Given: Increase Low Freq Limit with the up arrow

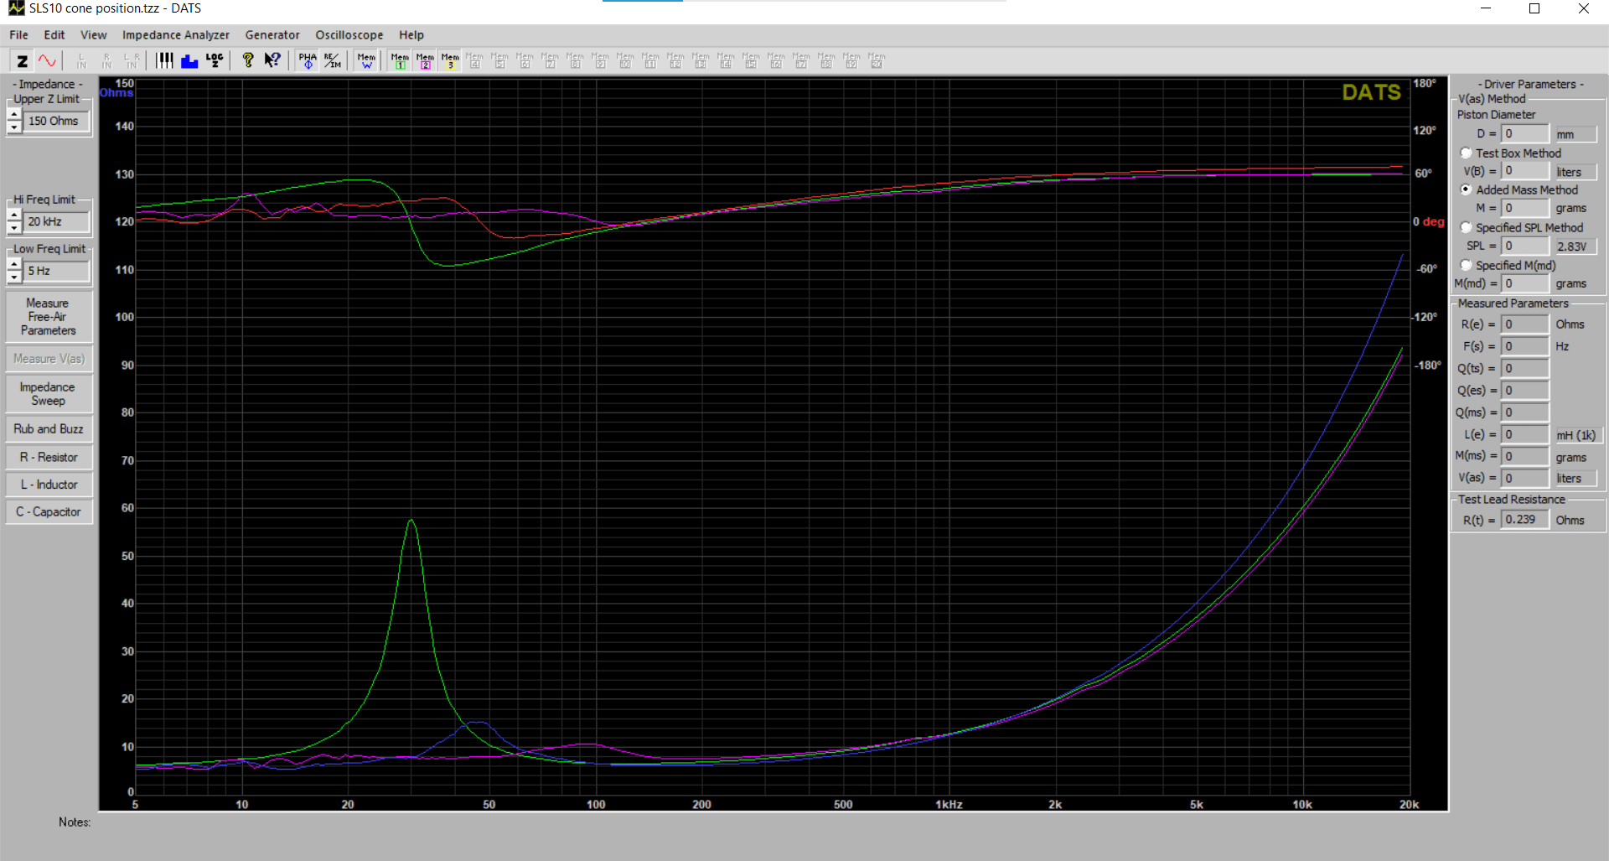Looking at the screenshot, I should point(14,265).
